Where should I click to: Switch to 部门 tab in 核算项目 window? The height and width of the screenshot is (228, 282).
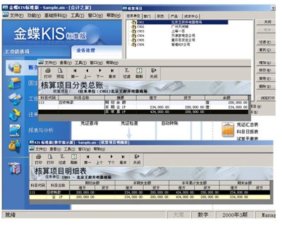(147, 16)
